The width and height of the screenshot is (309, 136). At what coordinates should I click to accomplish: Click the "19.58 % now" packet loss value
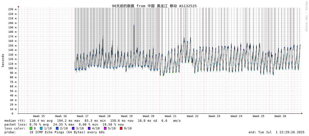pos(113,125)
